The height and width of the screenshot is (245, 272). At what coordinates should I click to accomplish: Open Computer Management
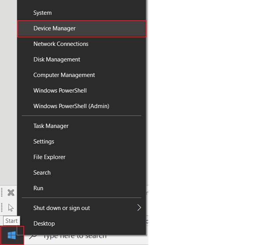[82, 75]
